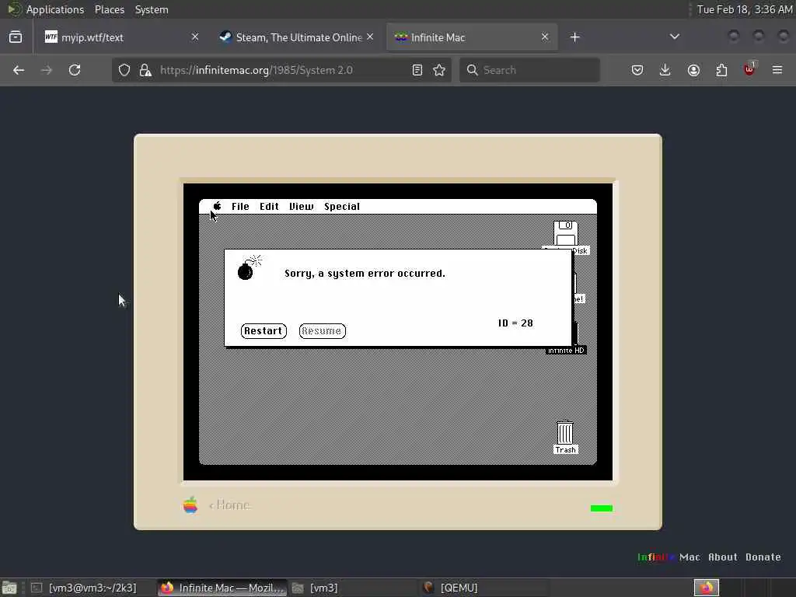The width and height of the screenshot is (796, 597).
Task: Open the Pocket save icon
Action: pyautogui.click(x=637, y=70)
